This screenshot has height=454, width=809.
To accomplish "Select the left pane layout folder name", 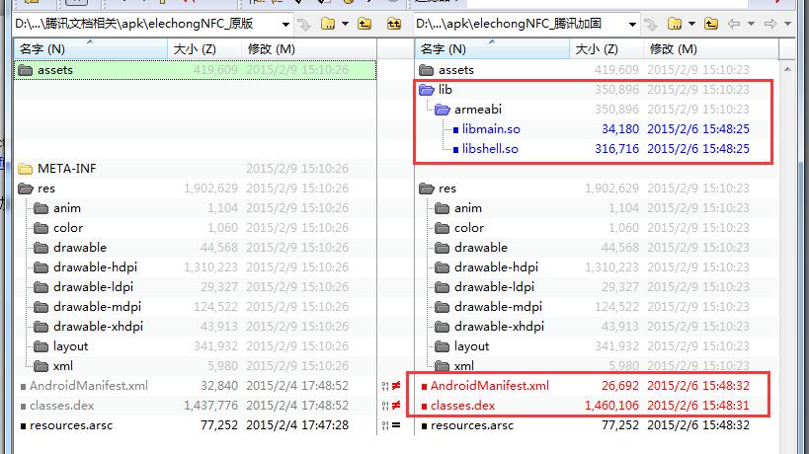I will 71,346.
